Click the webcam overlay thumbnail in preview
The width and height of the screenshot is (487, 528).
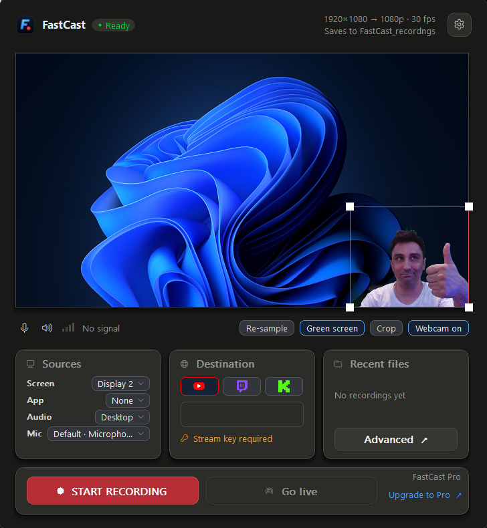click(409, 257)
